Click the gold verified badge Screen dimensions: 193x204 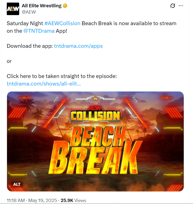[65, 6]
